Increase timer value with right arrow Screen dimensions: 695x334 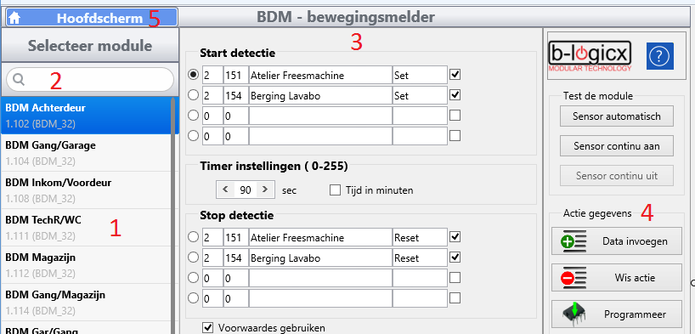pos(265,190)
